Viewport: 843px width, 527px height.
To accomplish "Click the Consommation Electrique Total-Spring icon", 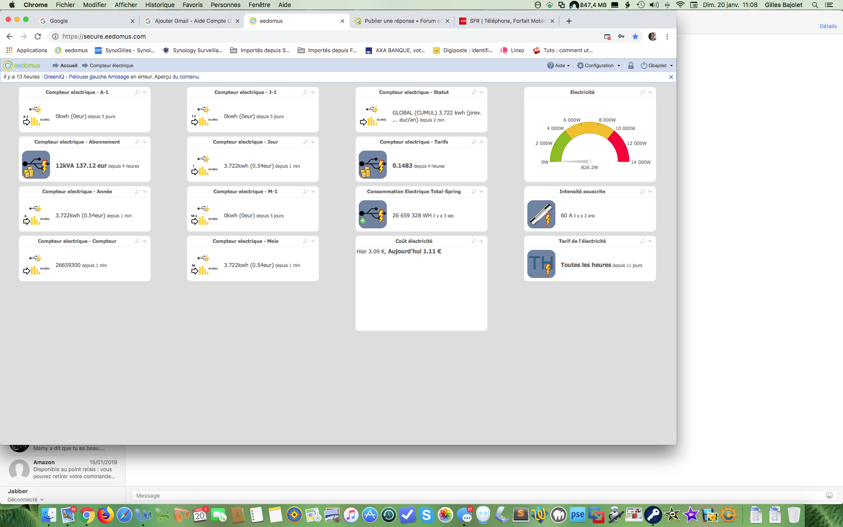I will [x=372, y=214].
